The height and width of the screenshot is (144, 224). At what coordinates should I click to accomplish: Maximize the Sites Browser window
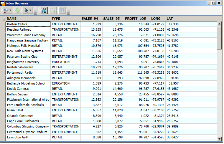(214, 3)
